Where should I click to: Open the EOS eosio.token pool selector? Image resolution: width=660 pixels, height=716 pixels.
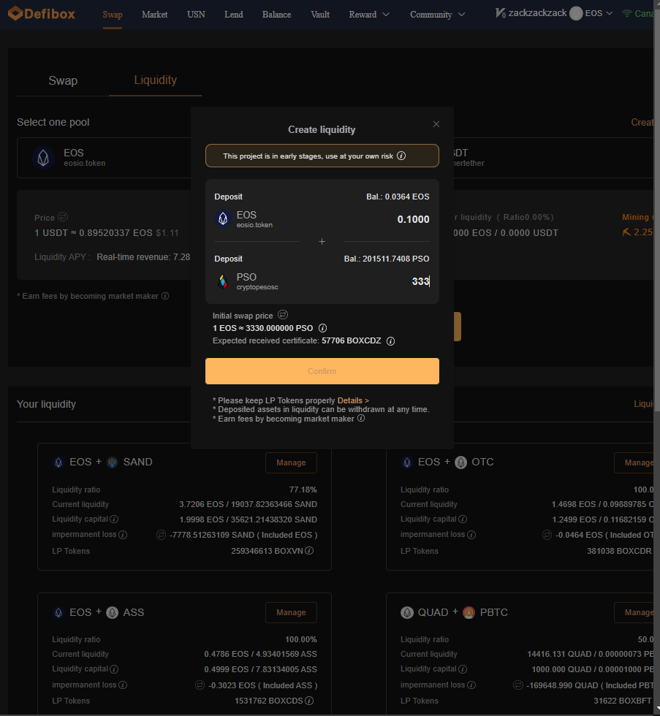pos(104,158)
